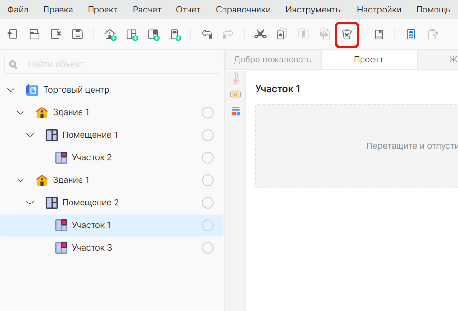Viewport: 458px width, 311px height.
Task: Click the drop area saying Перетащите и отпусти
Action: click(356, 146)
